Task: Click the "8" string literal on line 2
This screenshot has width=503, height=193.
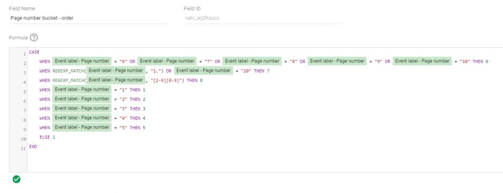Action: (x=293, y=61)
